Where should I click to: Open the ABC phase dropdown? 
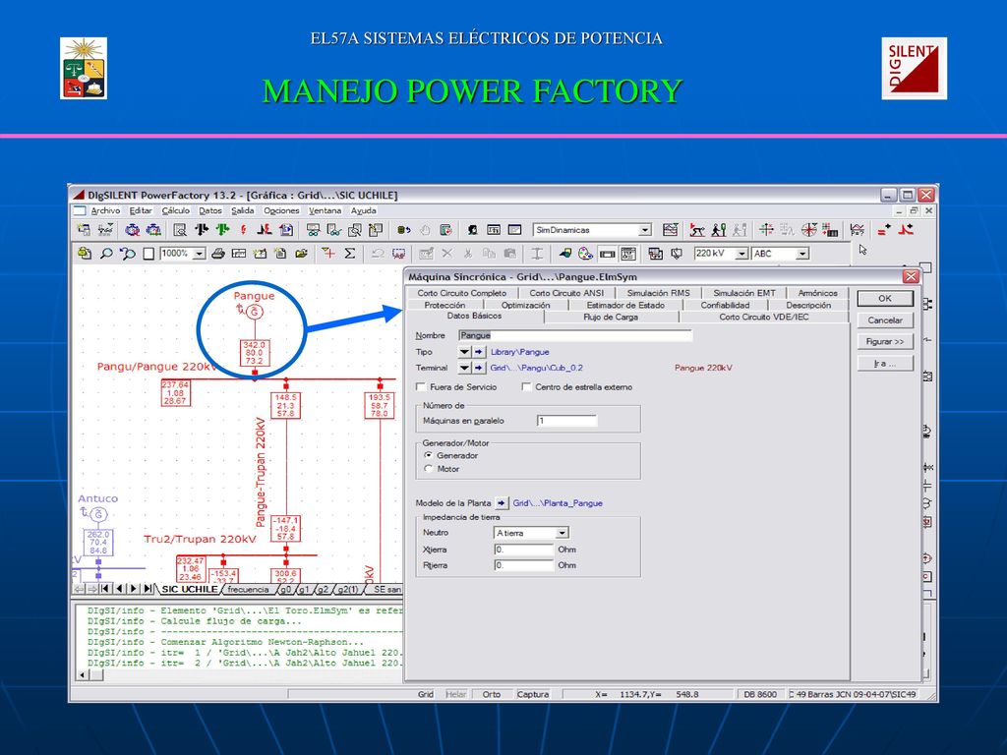(802, 254)
